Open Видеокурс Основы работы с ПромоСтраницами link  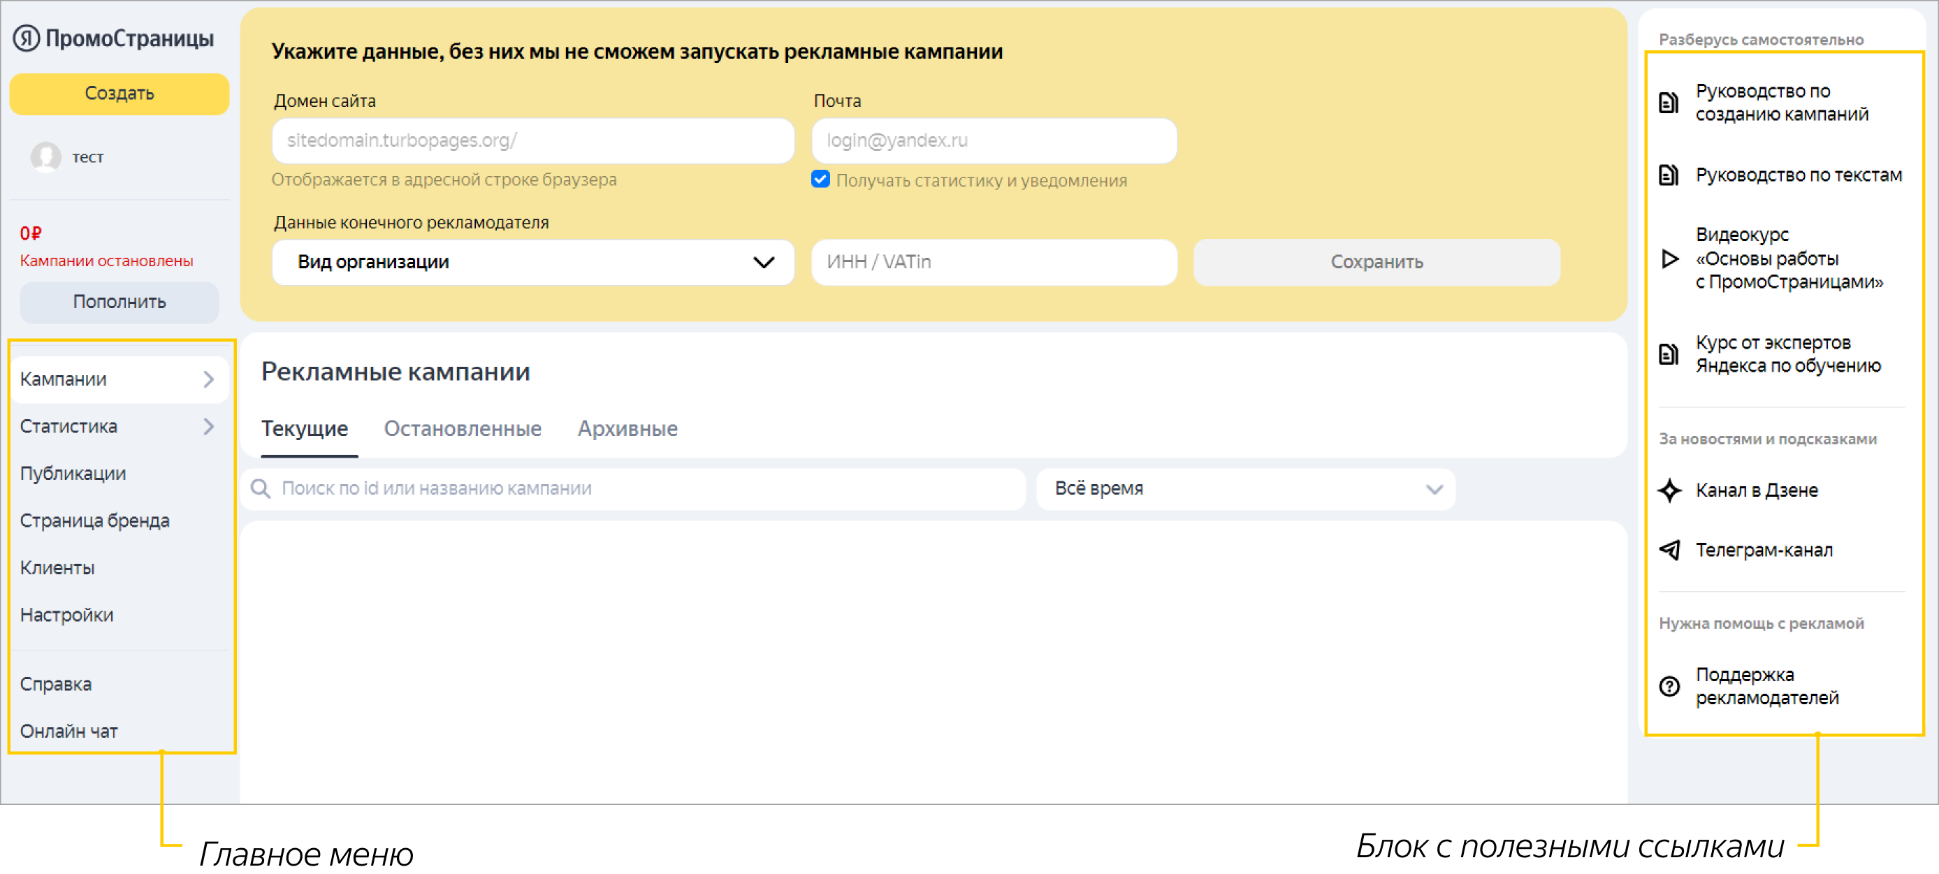pyautogui.click(x=1789, y=259)
